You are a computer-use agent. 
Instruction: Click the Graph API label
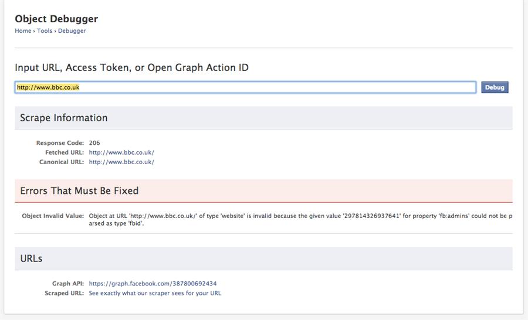(67, 284)
